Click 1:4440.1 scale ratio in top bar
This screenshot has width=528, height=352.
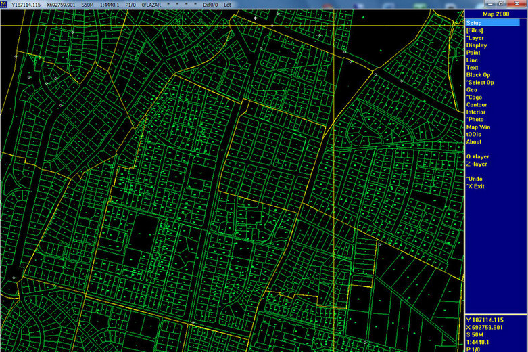point(110,5)
